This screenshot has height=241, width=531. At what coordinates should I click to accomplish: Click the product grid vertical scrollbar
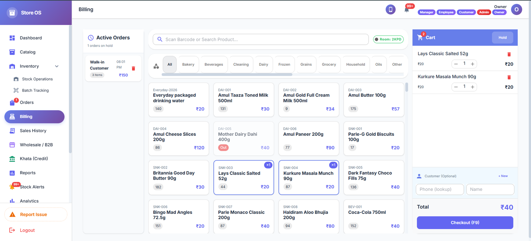tap(407, 87)
